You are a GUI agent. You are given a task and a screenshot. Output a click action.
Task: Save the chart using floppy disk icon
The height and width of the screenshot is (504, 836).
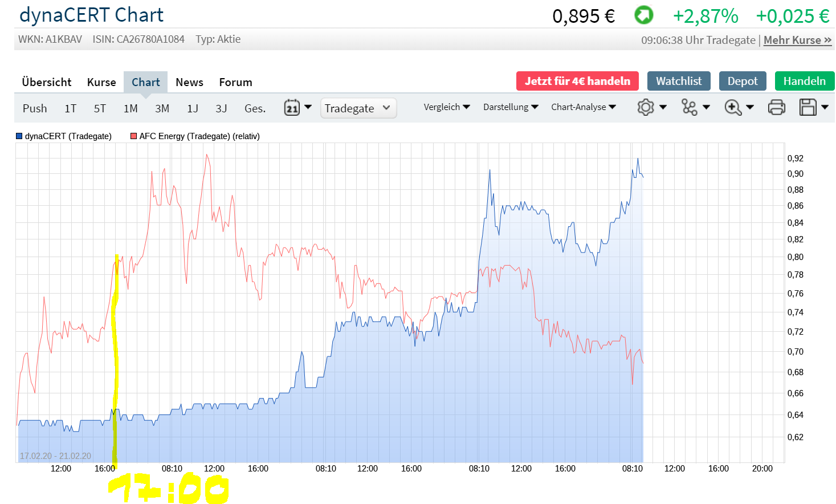[808, 107]
